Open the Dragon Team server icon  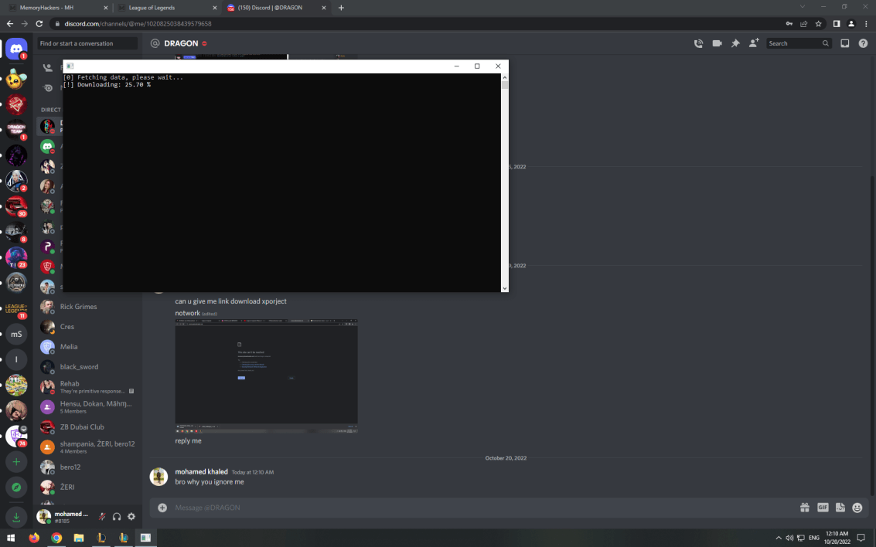[16, 130]
